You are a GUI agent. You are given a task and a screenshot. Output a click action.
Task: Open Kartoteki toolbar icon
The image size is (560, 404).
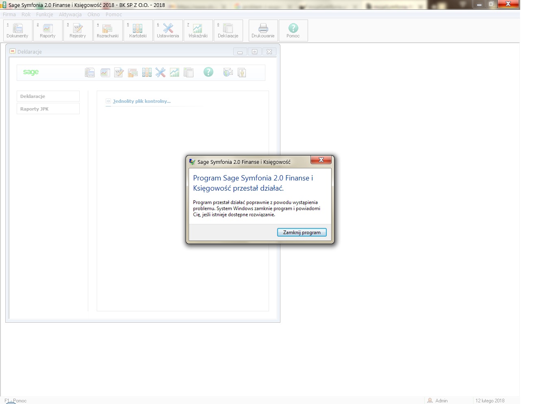tap(138, 30)
